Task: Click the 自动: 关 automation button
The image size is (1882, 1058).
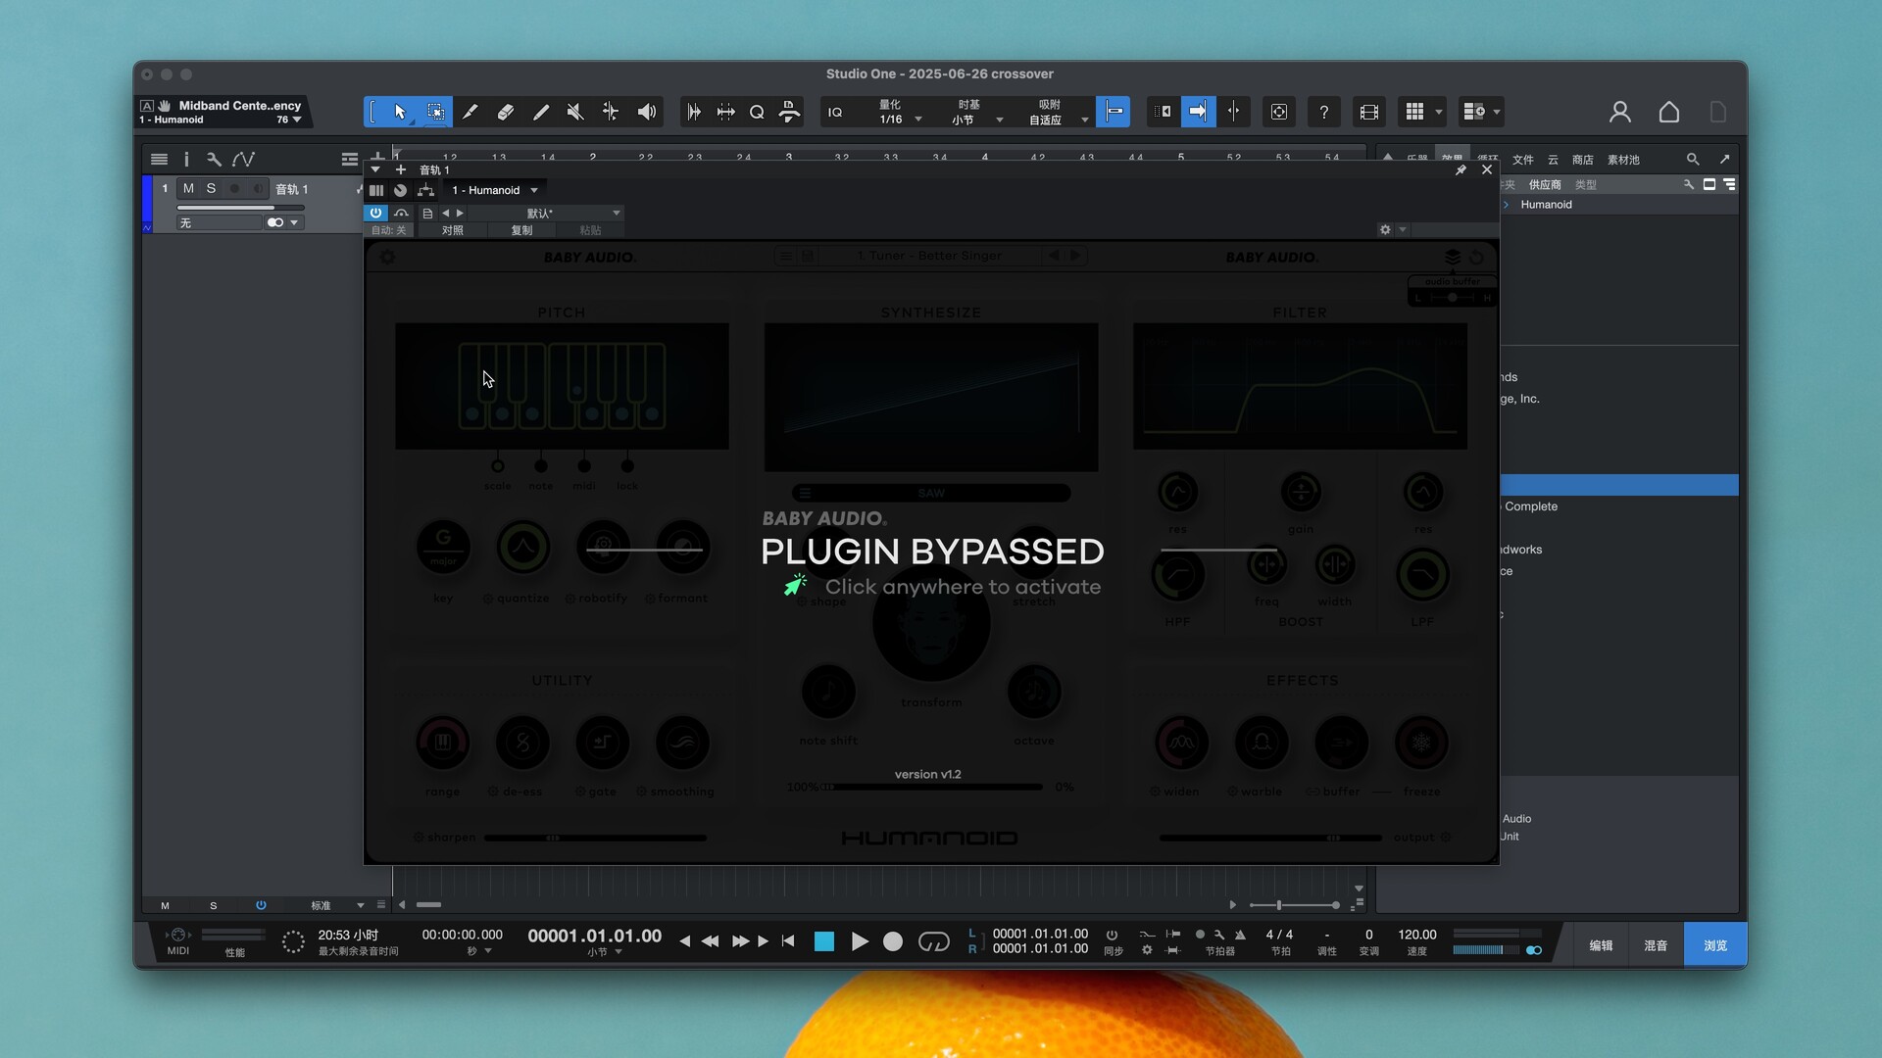Action: pos(389,230)
